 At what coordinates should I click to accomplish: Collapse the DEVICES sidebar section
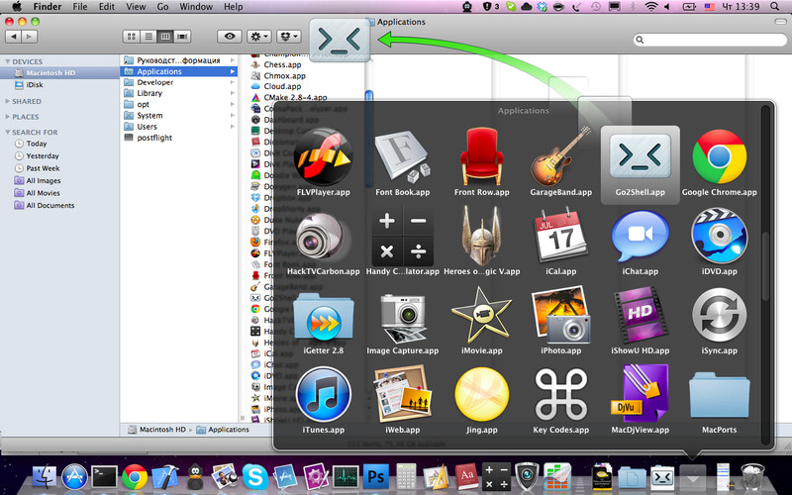(8, 61)
